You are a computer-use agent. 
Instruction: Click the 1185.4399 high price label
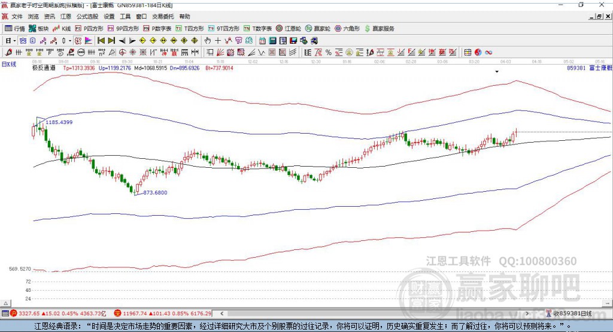59,122
